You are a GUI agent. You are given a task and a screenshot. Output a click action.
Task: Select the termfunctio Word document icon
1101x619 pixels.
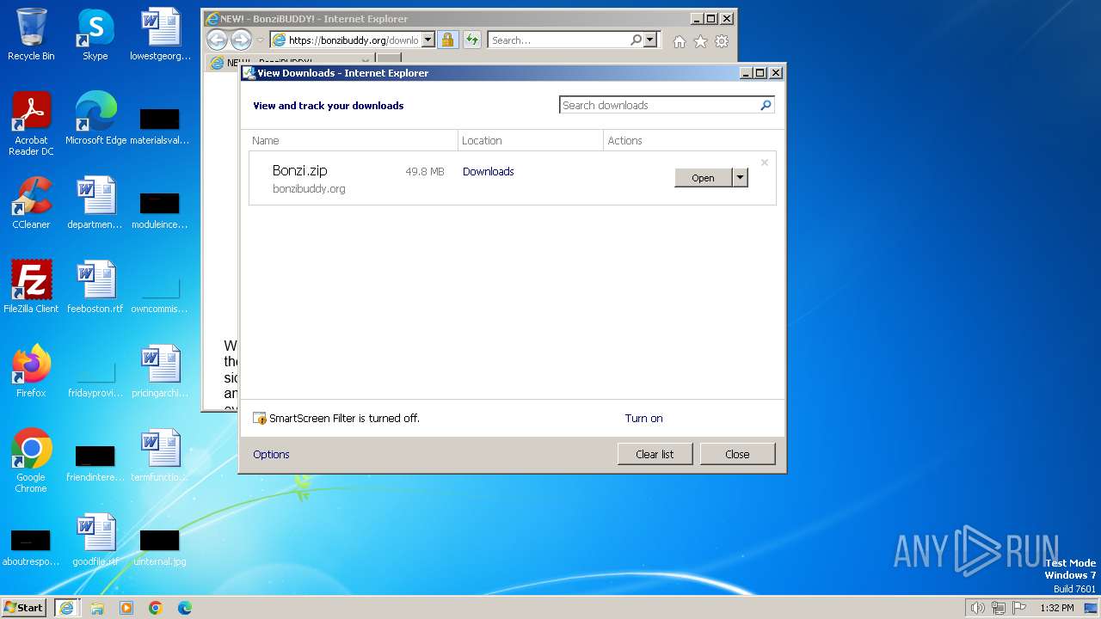pyautogui.click(x=160, y=456)
